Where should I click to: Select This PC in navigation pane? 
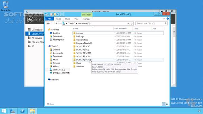[x=55, y=46]
